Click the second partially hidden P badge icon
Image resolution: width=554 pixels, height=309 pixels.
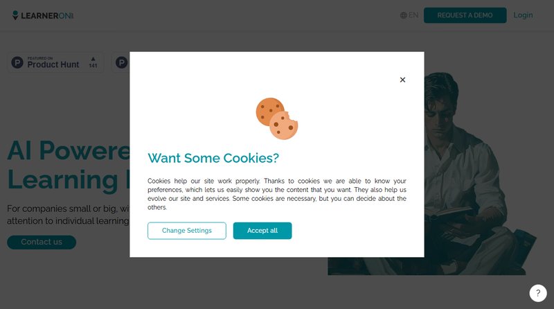(x=122, y=62)
